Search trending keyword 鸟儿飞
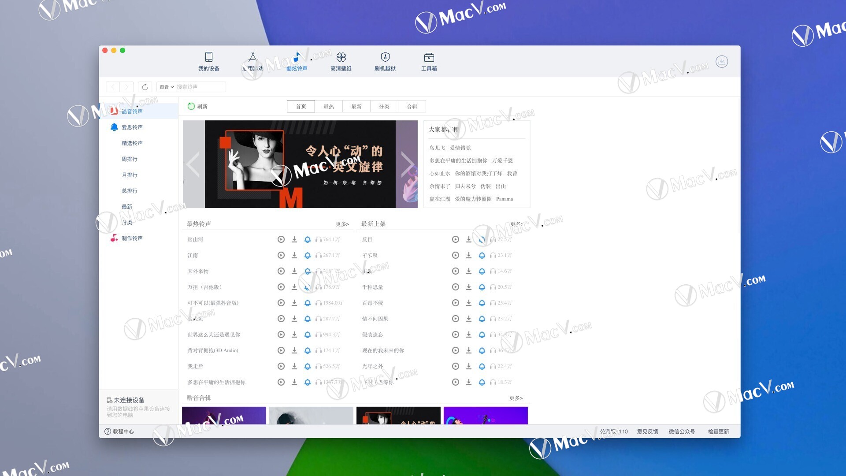This screenshot has height=476, width=846. [437, 148]
